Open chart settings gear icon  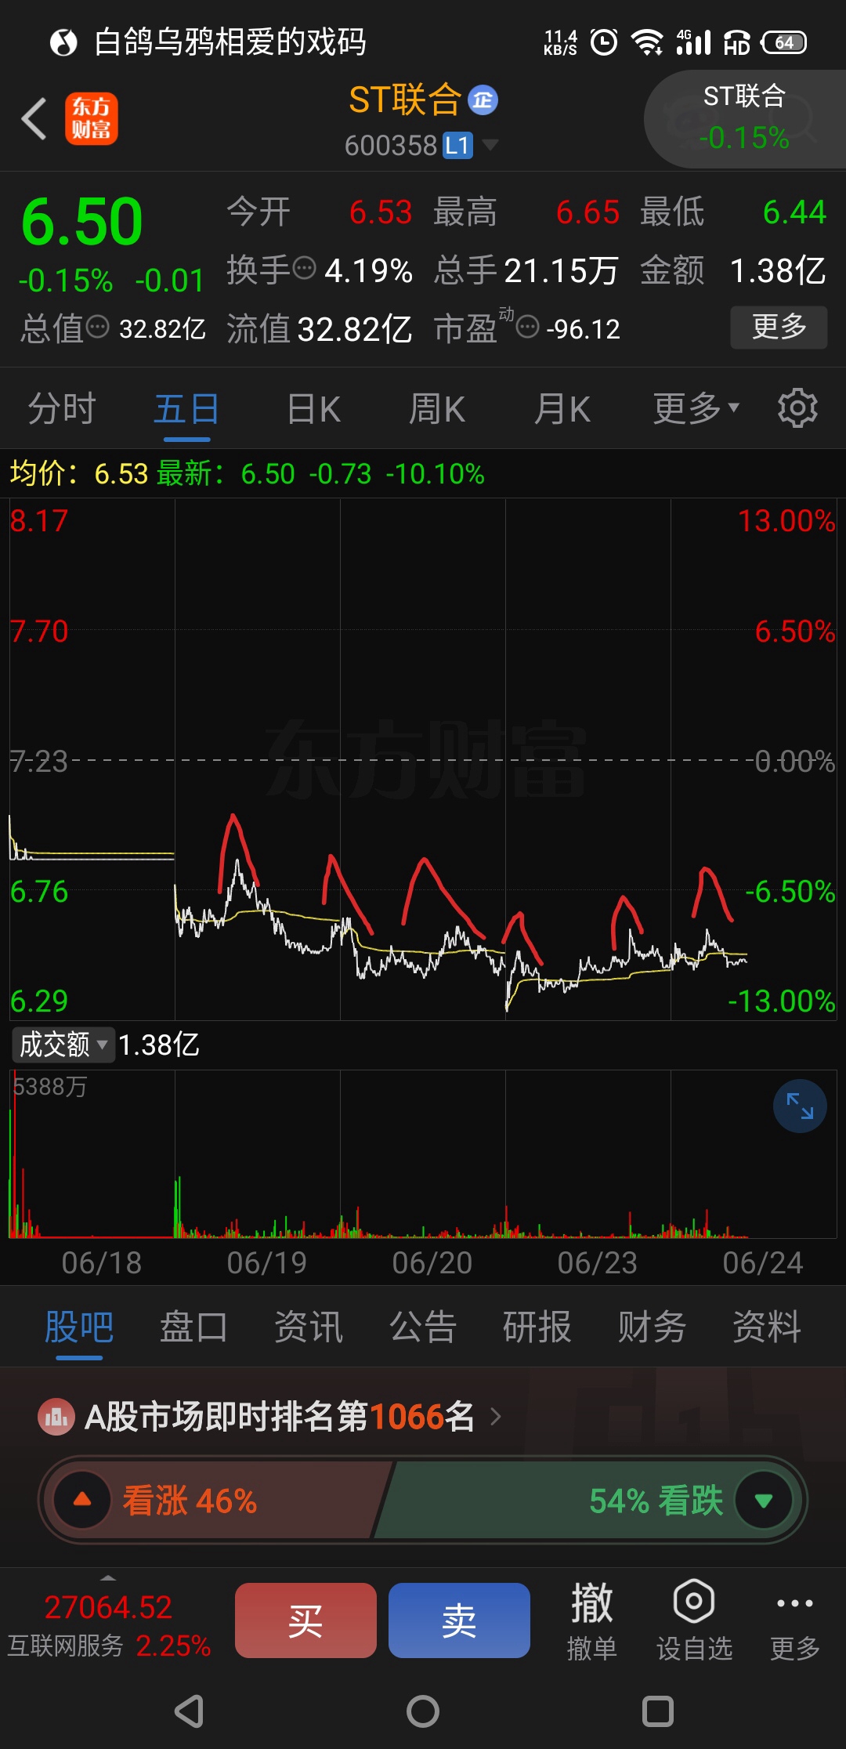[x=797, y=408]
